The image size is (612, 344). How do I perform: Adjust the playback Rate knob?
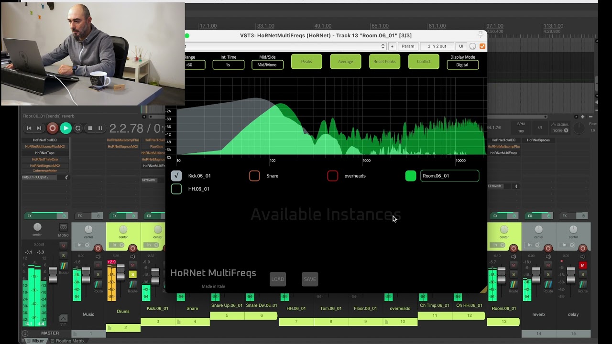pos(579,128)
